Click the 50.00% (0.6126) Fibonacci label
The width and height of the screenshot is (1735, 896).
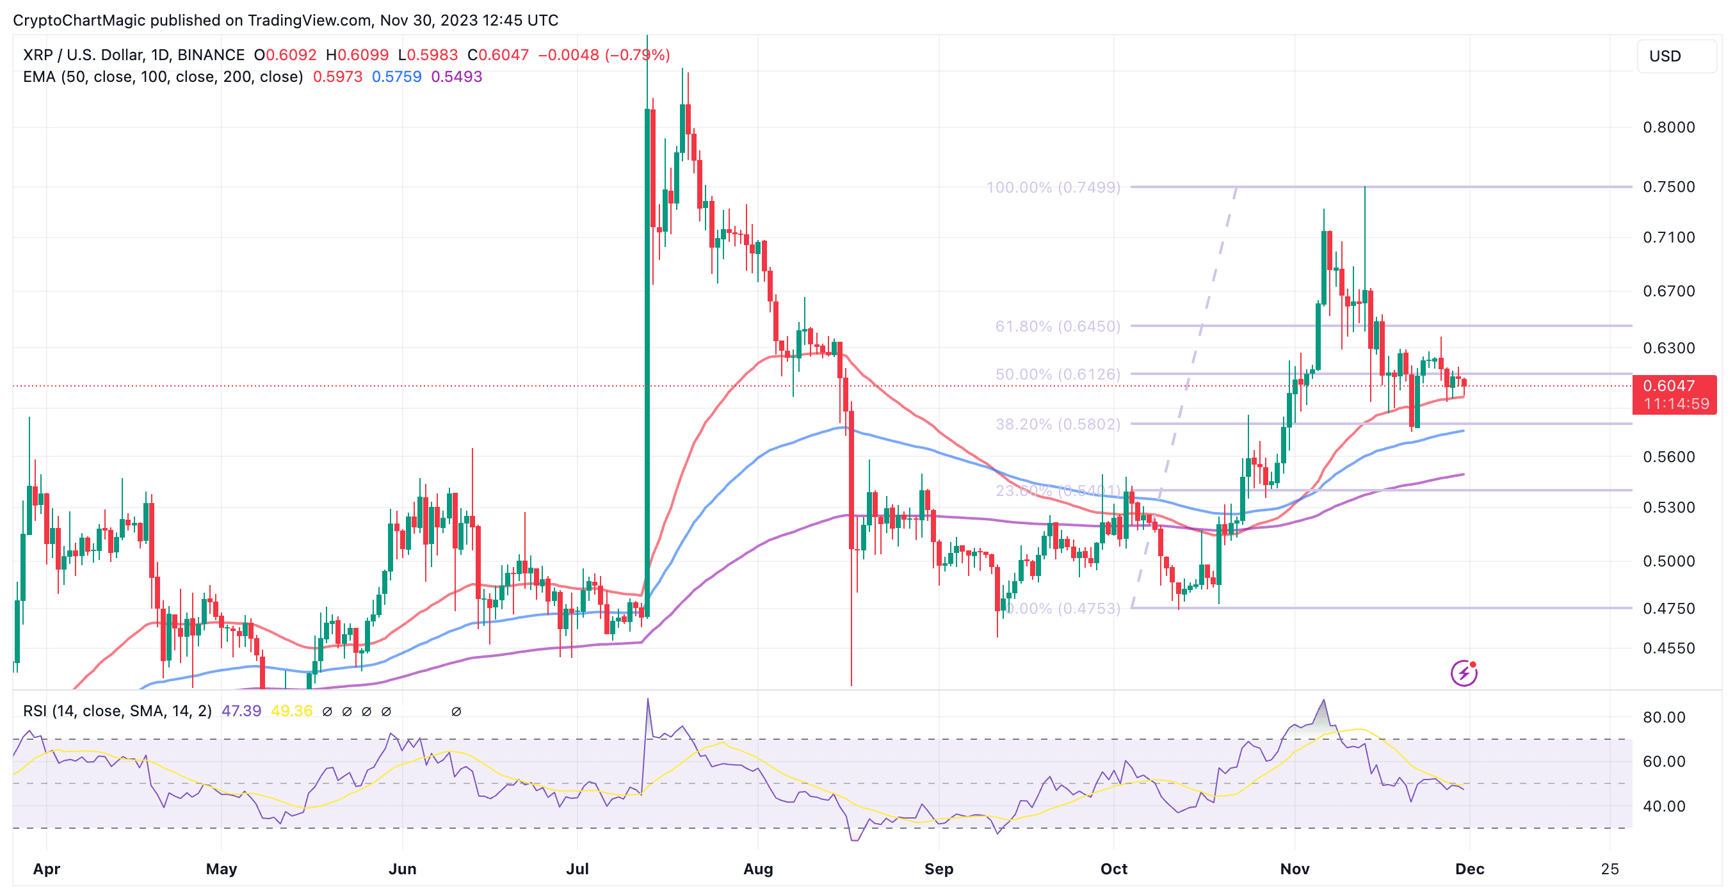point(1058,374)
